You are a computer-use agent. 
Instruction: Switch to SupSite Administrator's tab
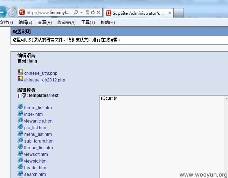139,13
